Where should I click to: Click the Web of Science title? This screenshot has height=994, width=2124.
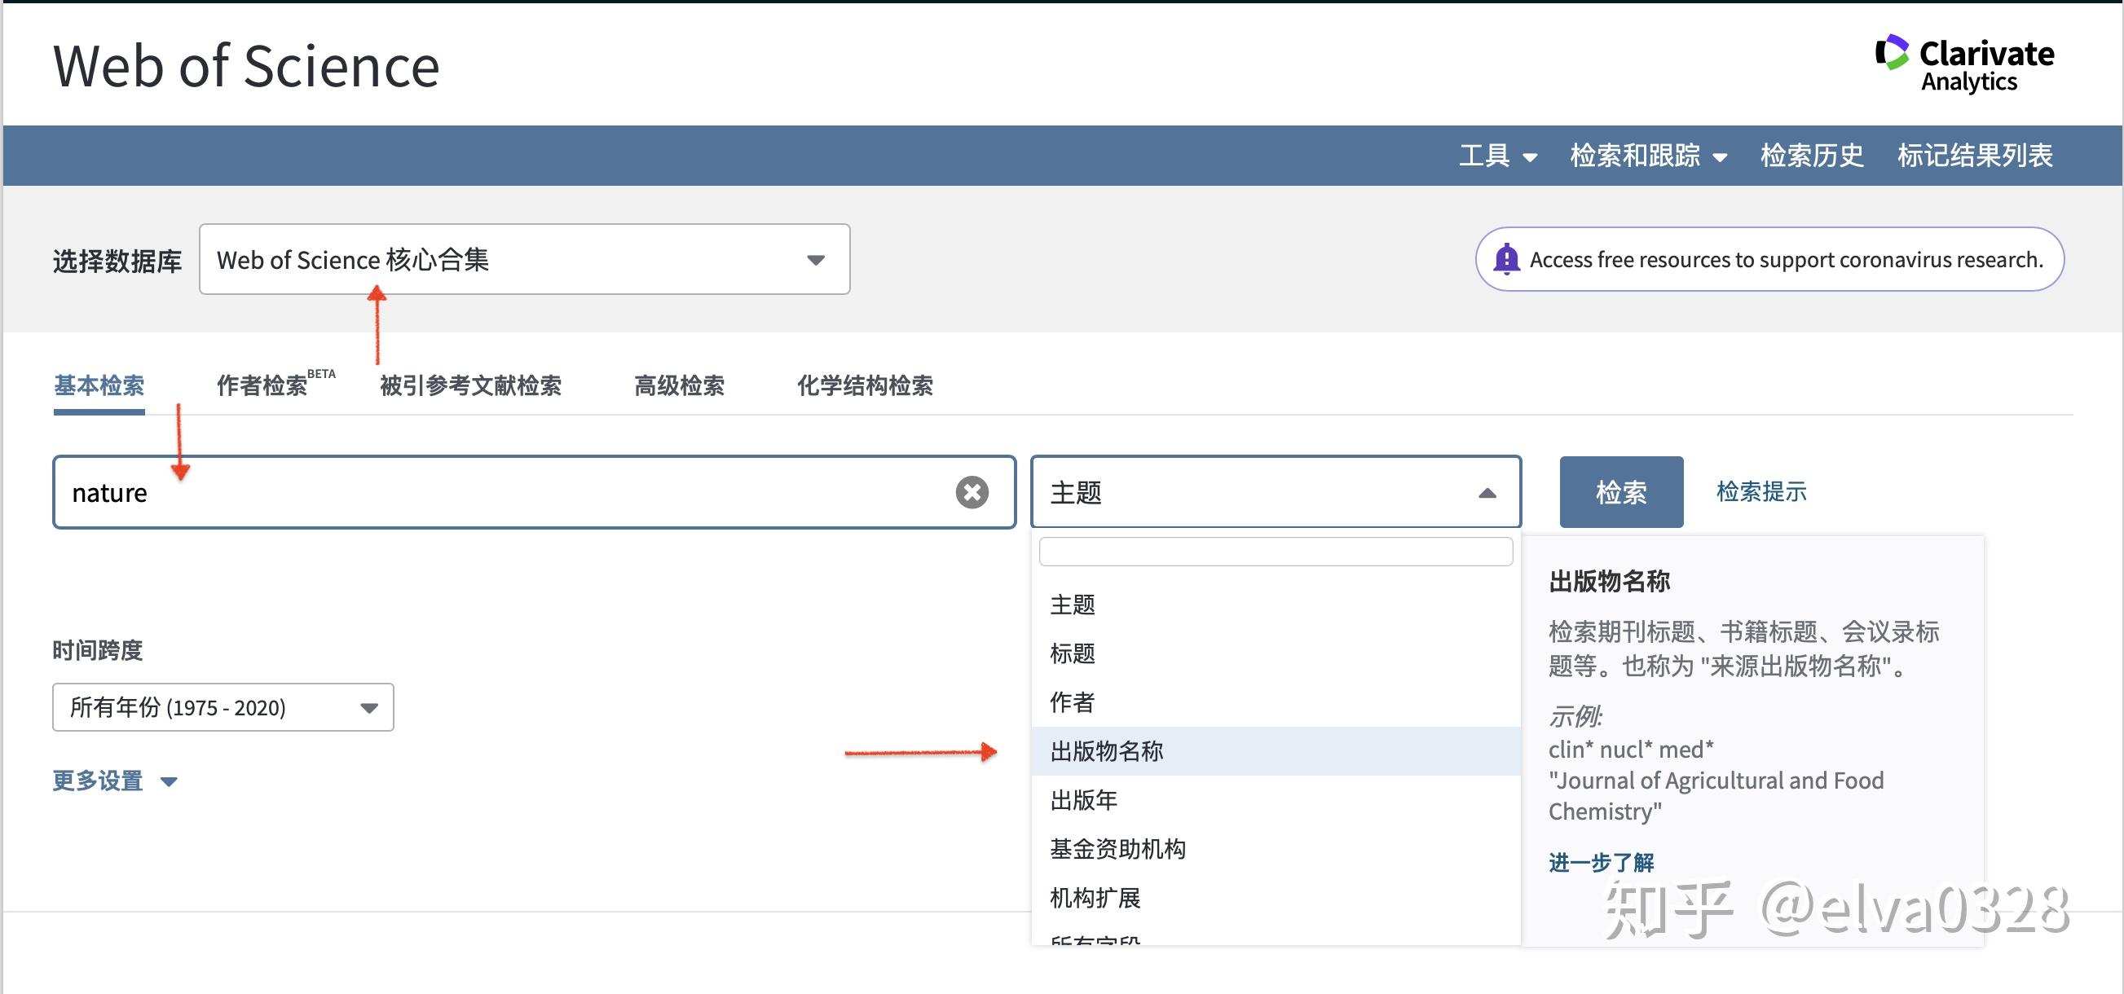[x=246, y=66]
